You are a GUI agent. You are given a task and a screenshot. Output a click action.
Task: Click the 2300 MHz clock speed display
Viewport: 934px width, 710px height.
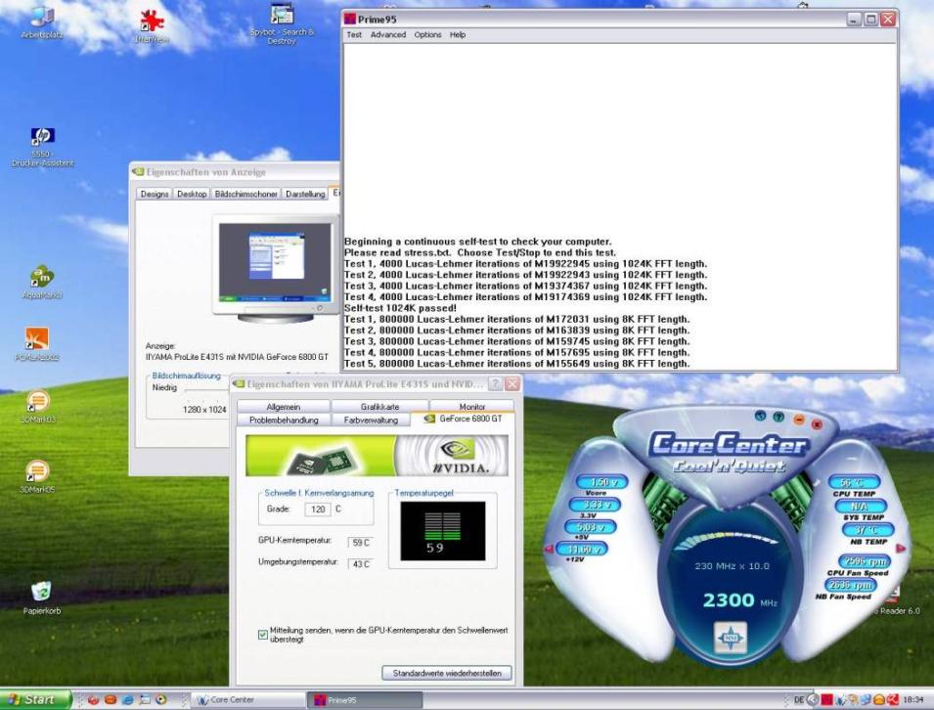click(739, 599)
